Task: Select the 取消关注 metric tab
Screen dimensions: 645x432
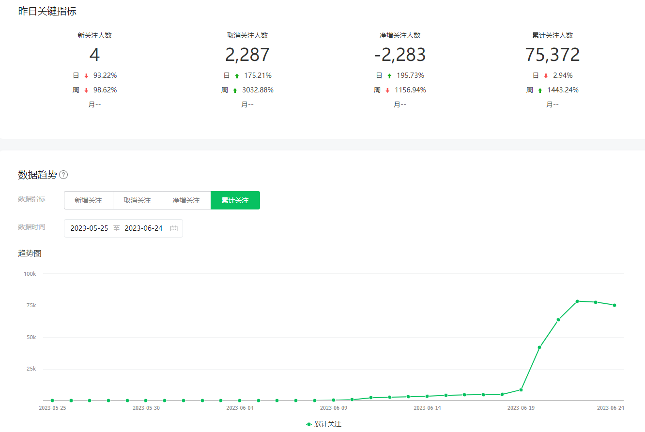Action: 137,200
